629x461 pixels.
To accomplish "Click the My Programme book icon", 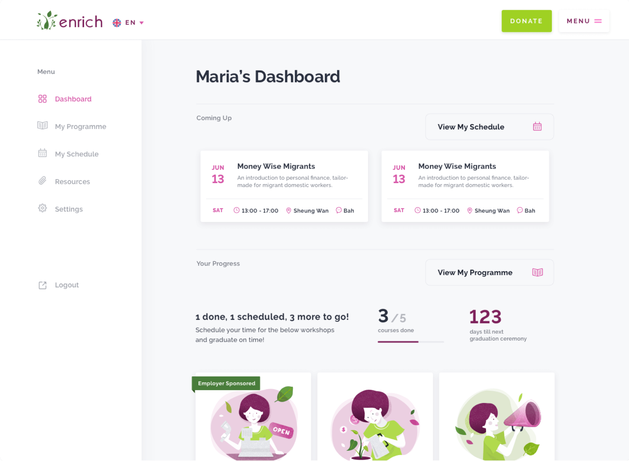I will (42, 126).
